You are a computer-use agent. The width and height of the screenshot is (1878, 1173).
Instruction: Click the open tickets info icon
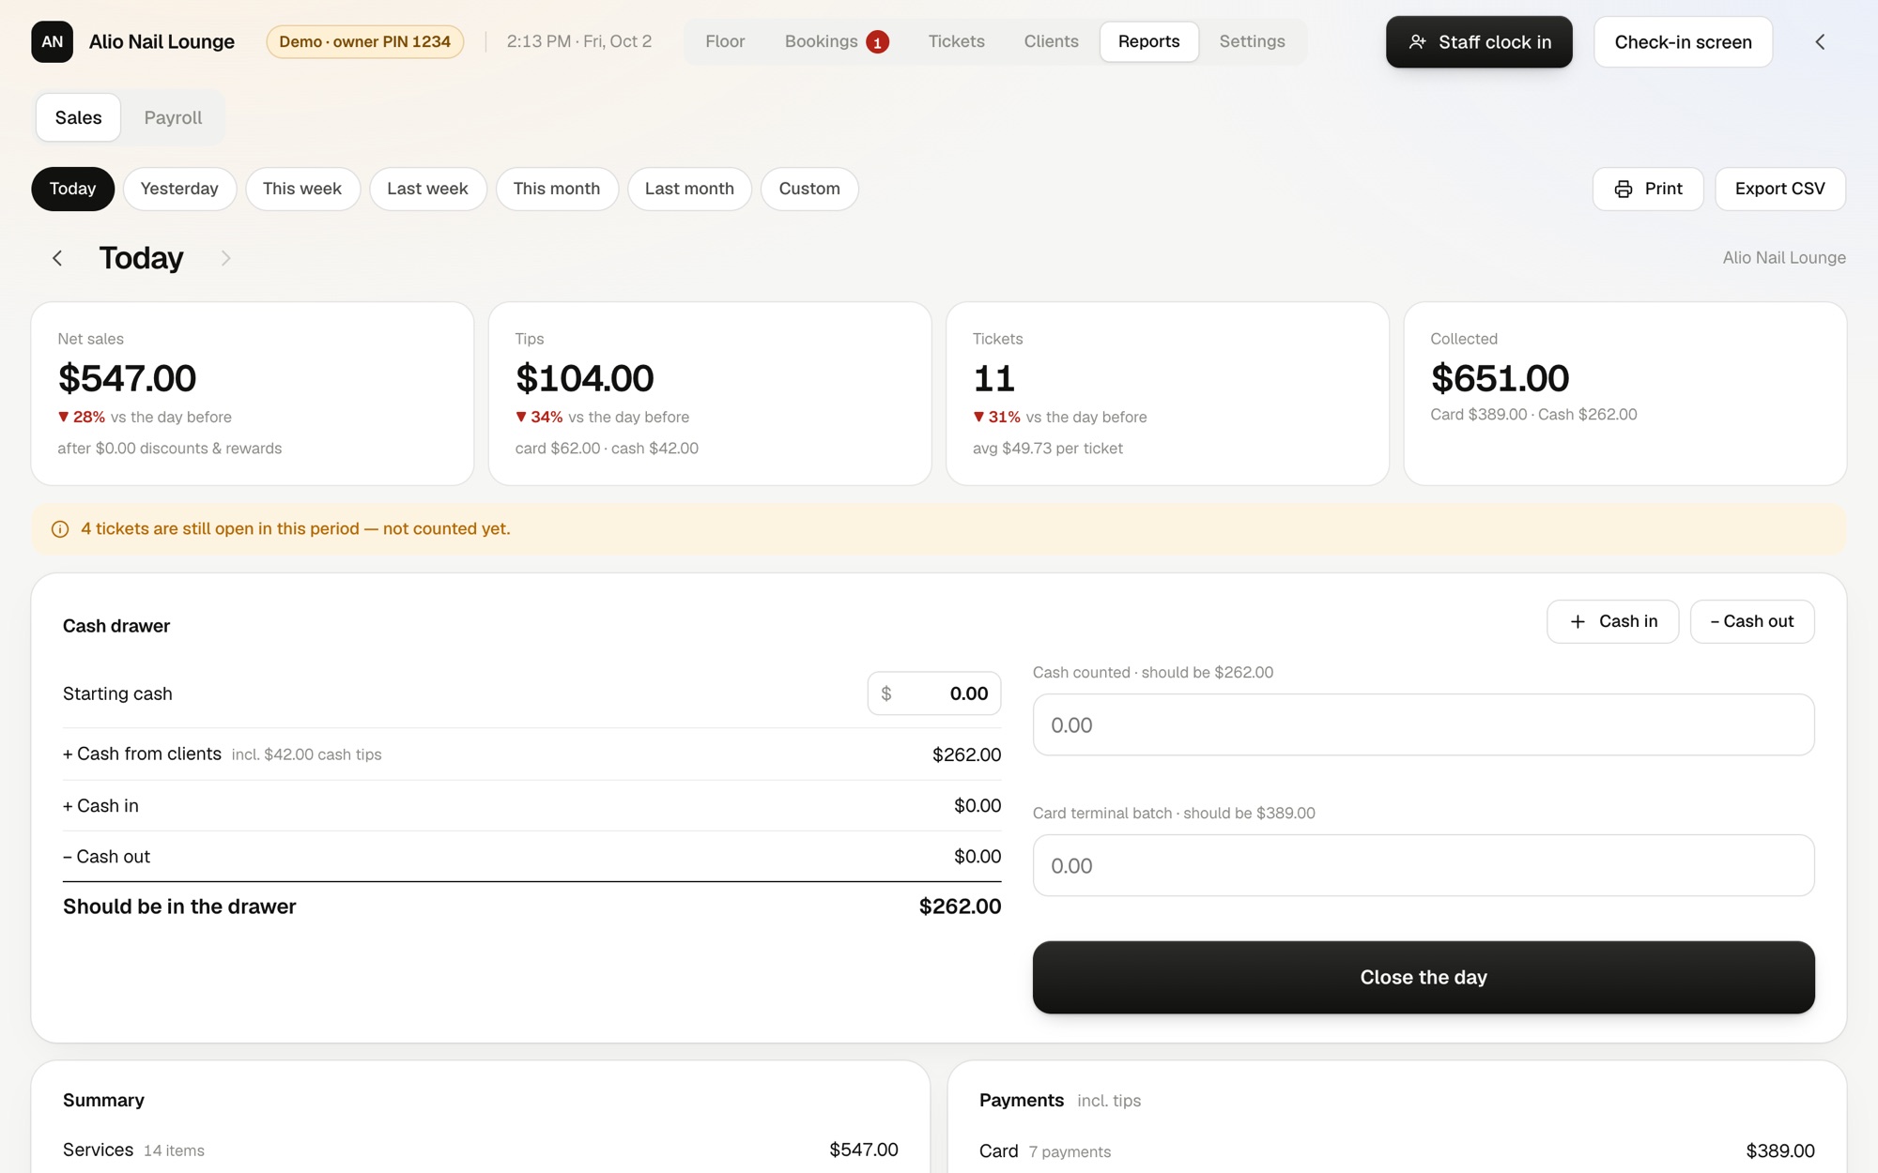[60, 529]
